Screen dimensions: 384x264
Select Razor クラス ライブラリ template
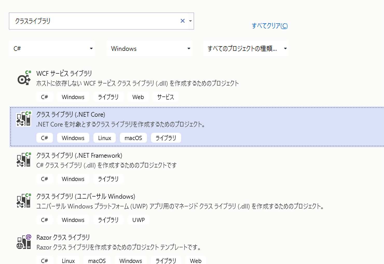pyautogui.click(x=63, y=238)
